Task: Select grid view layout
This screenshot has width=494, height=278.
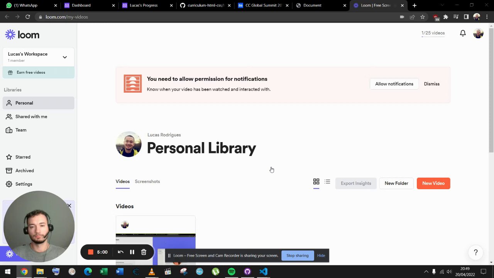Action: [x=316, y=181]
